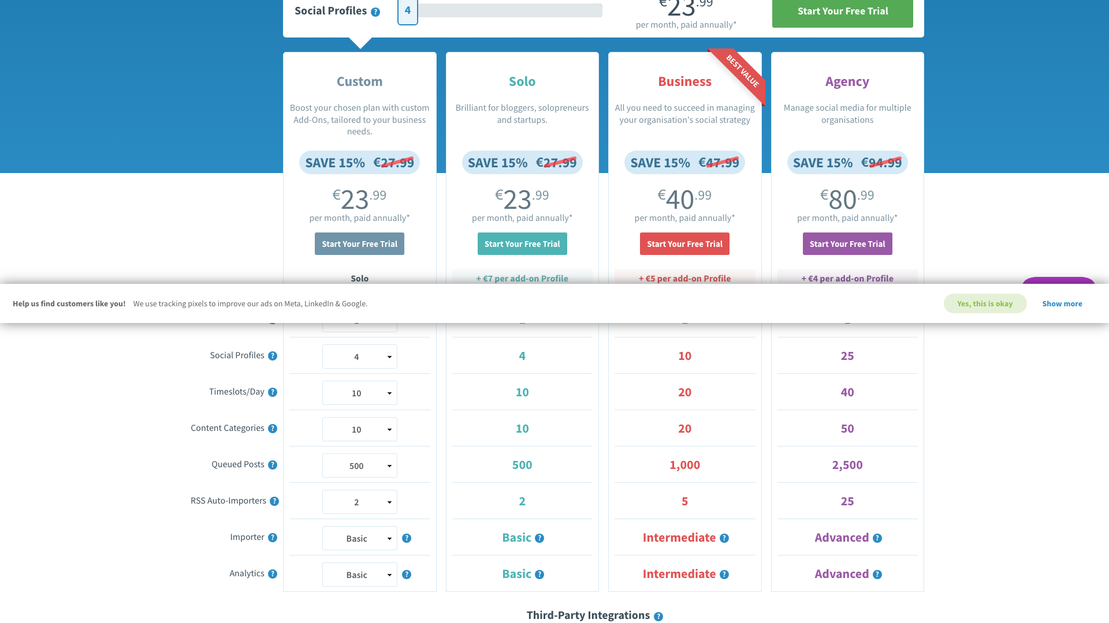
Task: Click the Content Categories help icon
Action: 273,428
